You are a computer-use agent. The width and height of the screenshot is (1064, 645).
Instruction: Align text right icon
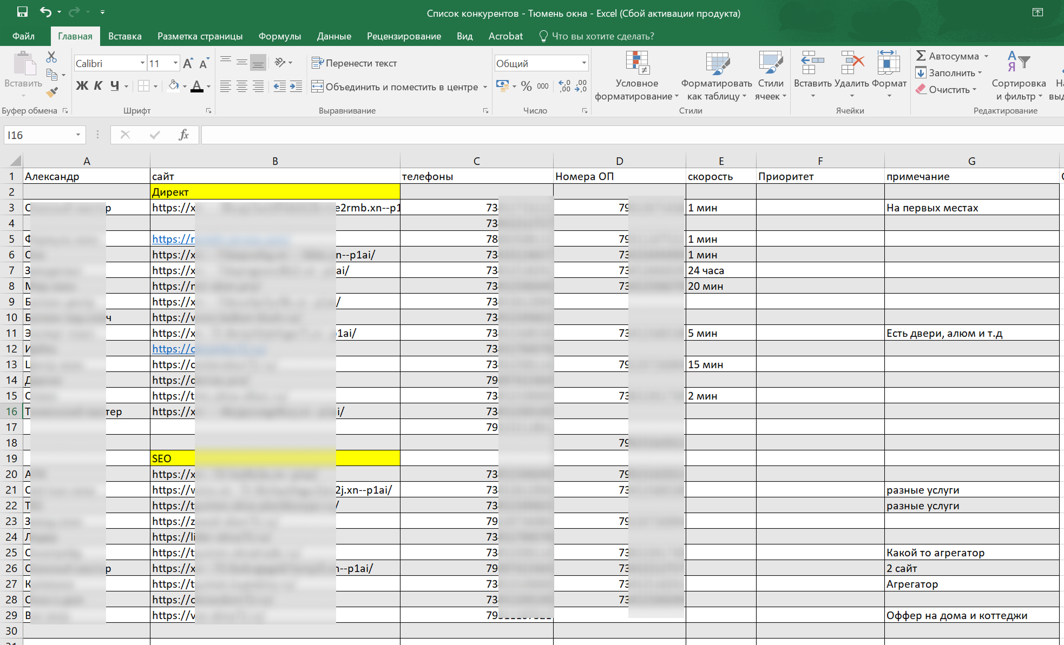(x=258, y=86)
